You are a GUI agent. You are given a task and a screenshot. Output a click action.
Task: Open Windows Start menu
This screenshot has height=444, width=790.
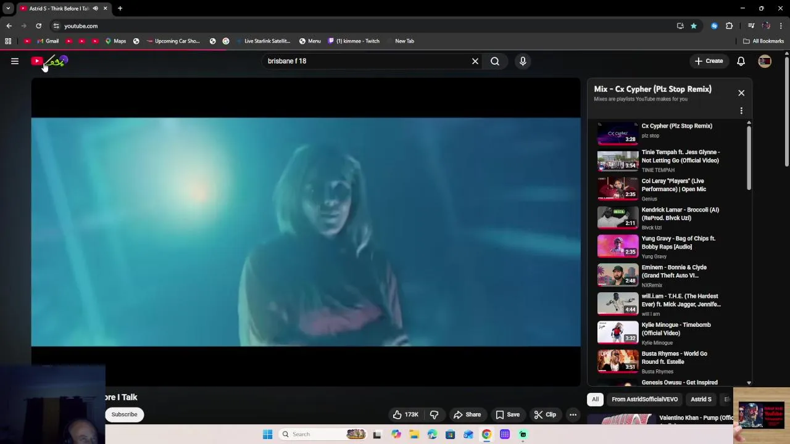[x=267, y=434]
